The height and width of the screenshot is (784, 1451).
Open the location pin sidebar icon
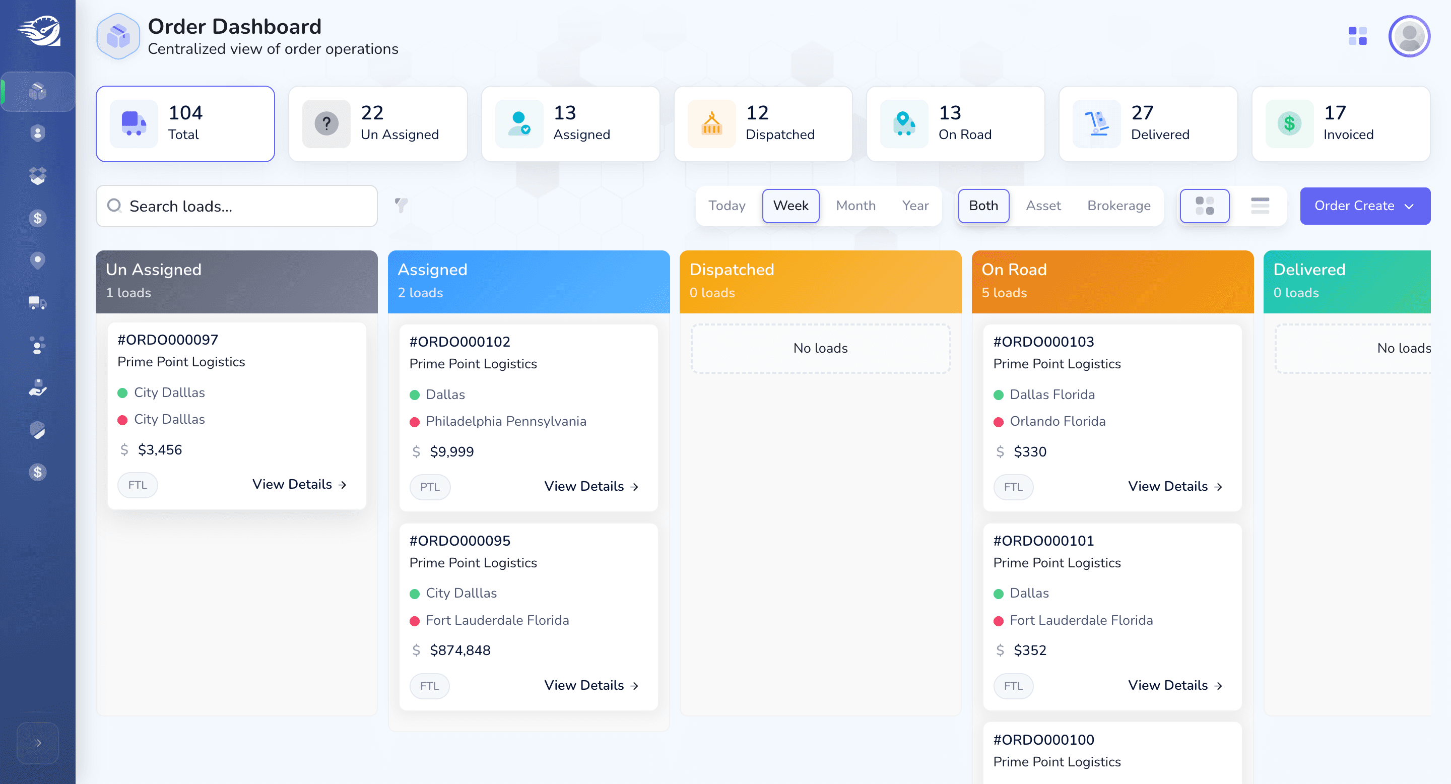point(38,260)
